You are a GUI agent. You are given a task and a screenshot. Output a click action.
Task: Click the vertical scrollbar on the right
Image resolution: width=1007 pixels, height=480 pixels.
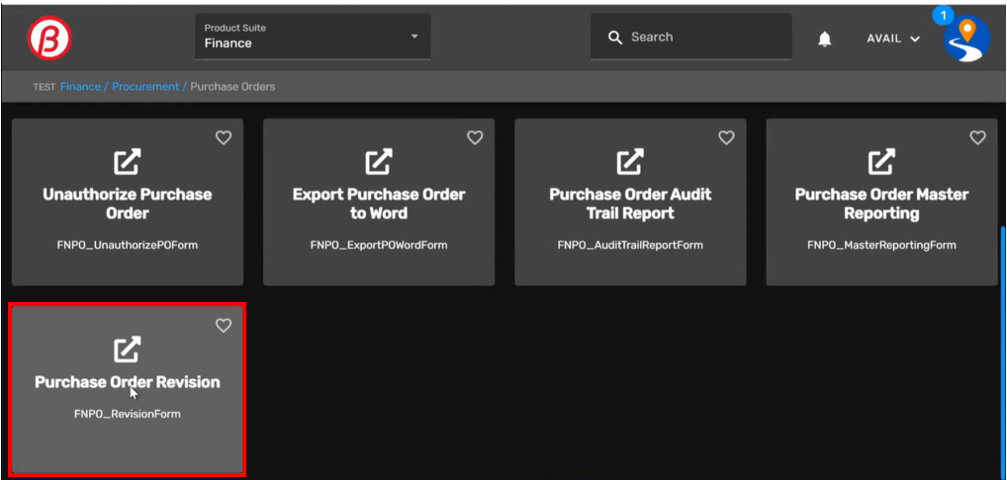(1002, 296)
